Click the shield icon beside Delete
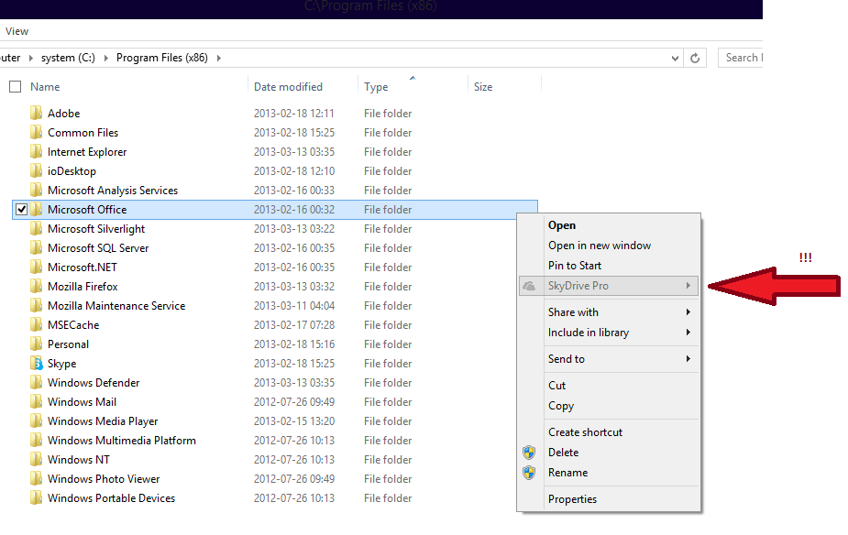The width and height of the screenshot is (848, 535). click(x=529, y=453)
